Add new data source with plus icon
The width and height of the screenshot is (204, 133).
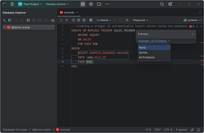pyautogui.click(x=4, y=20)
